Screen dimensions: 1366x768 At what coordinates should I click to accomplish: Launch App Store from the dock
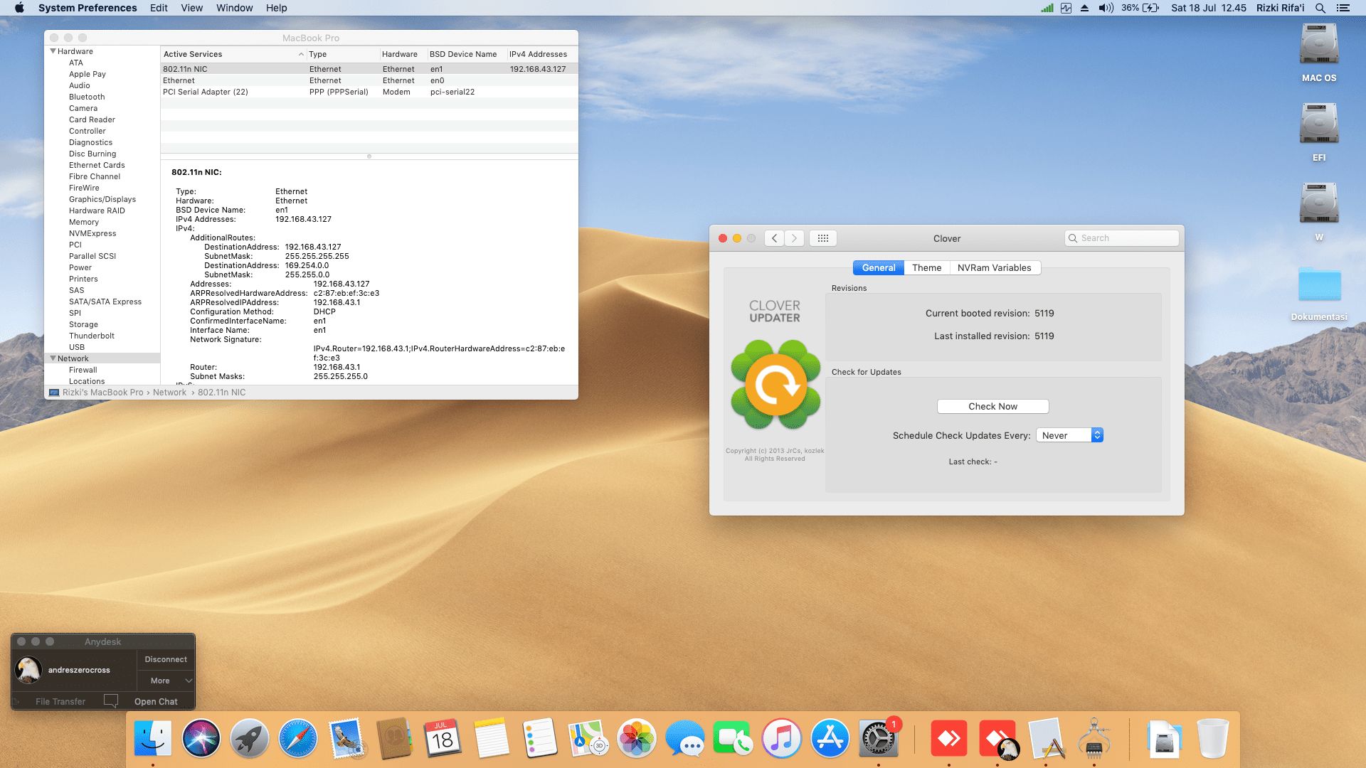830,739
